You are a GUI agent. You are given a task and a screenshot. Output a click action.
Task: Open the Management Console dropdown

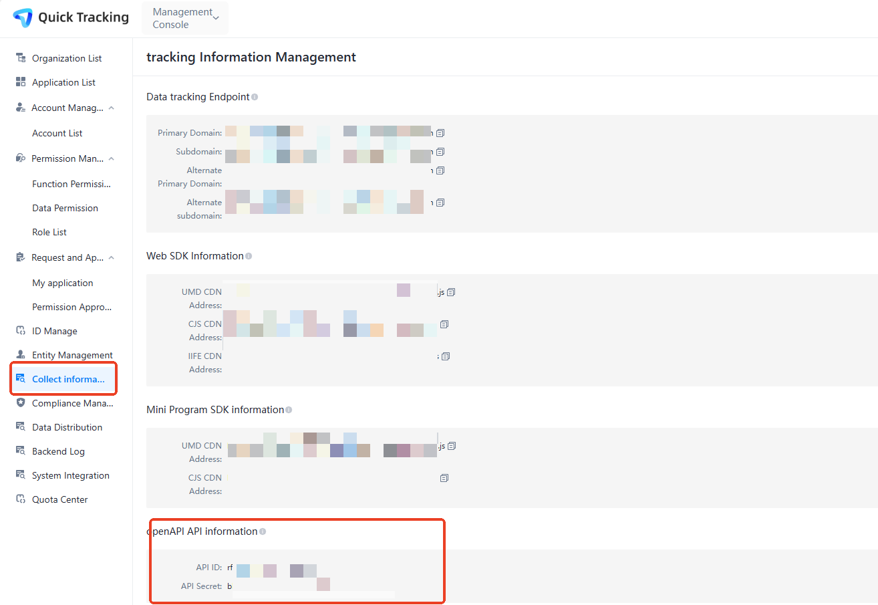coord(185,18)
